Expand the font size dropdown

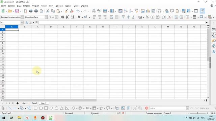(57, 17)
